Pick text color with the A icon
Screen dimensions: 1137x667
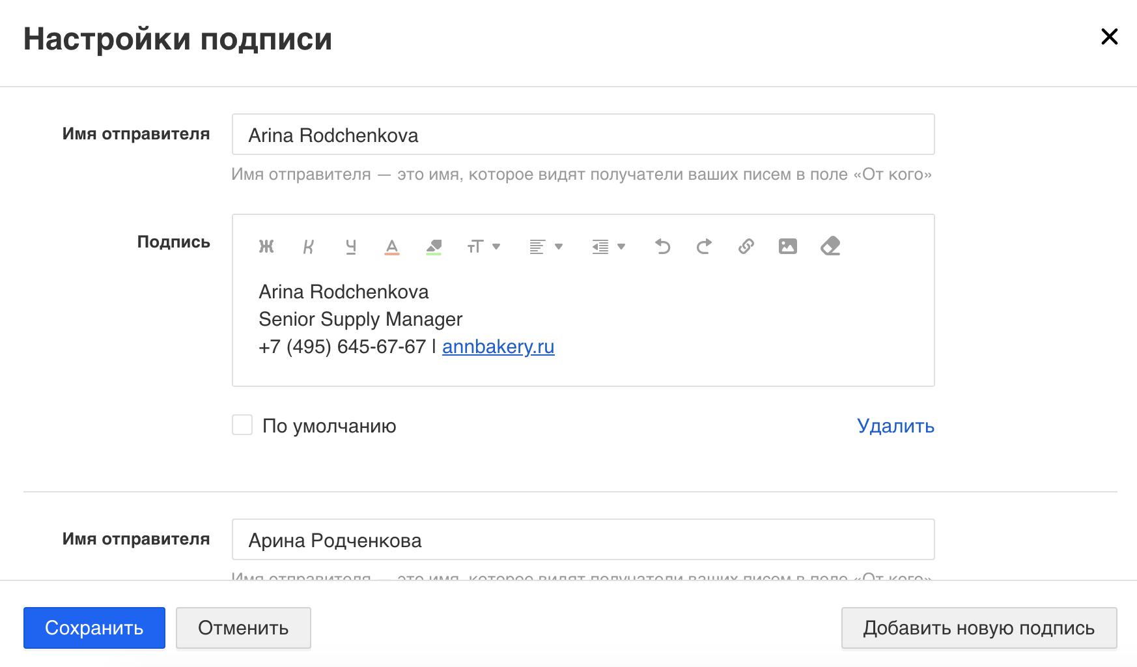coord(392,246)
